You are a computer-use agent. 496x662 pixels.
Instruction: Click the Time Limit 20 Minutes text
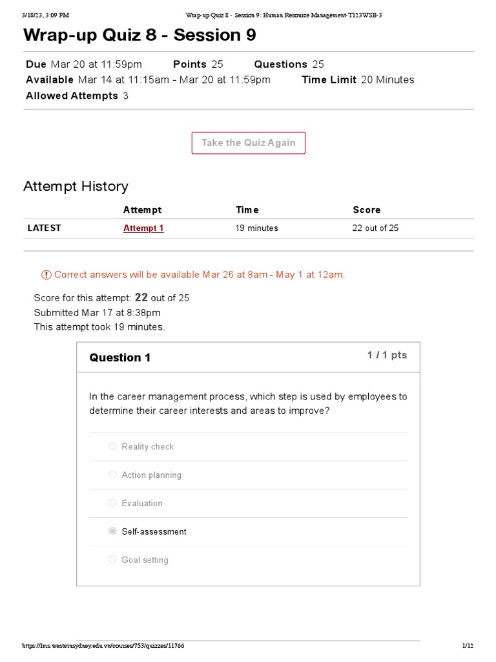click(x=358, y=80)
